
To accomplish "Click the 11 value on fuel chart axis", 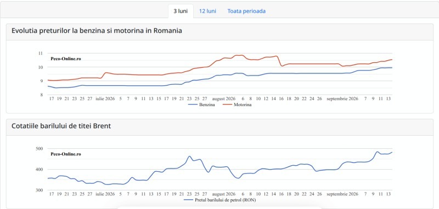I will coord(40,53).
